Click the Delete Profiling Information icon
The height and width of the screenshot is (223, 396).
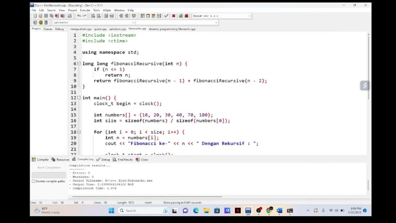[x=187, y=16]
